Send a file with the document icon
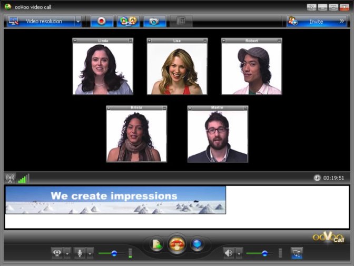 point(156,244)
